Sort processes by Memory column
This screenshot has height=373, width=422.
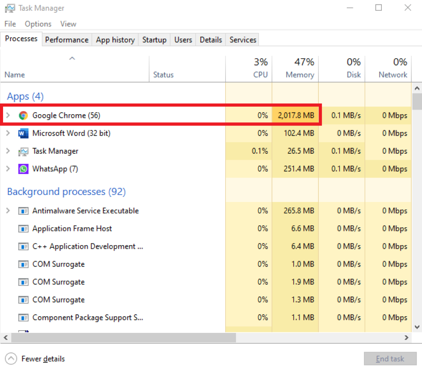click(x=295, y=69)
